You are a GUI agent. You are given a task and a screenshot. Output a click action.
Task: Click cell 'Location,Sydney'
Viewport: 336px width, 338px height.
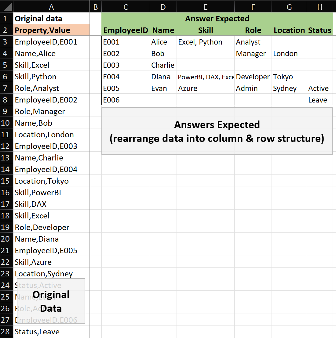tap(51, 274)
